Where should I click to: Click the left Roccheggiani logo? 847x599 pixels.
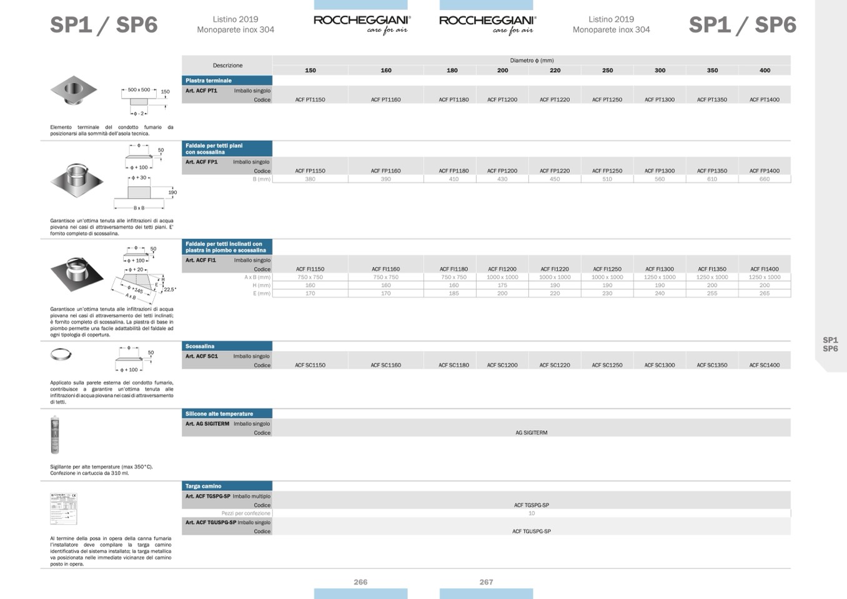tap(362, 24)
